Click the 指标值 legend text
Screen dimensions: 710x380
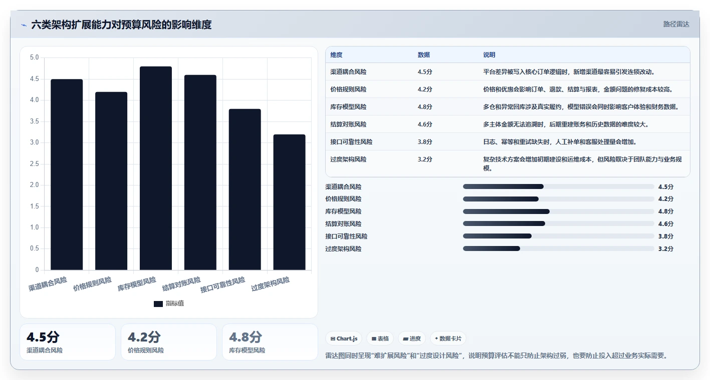[175, 303]
